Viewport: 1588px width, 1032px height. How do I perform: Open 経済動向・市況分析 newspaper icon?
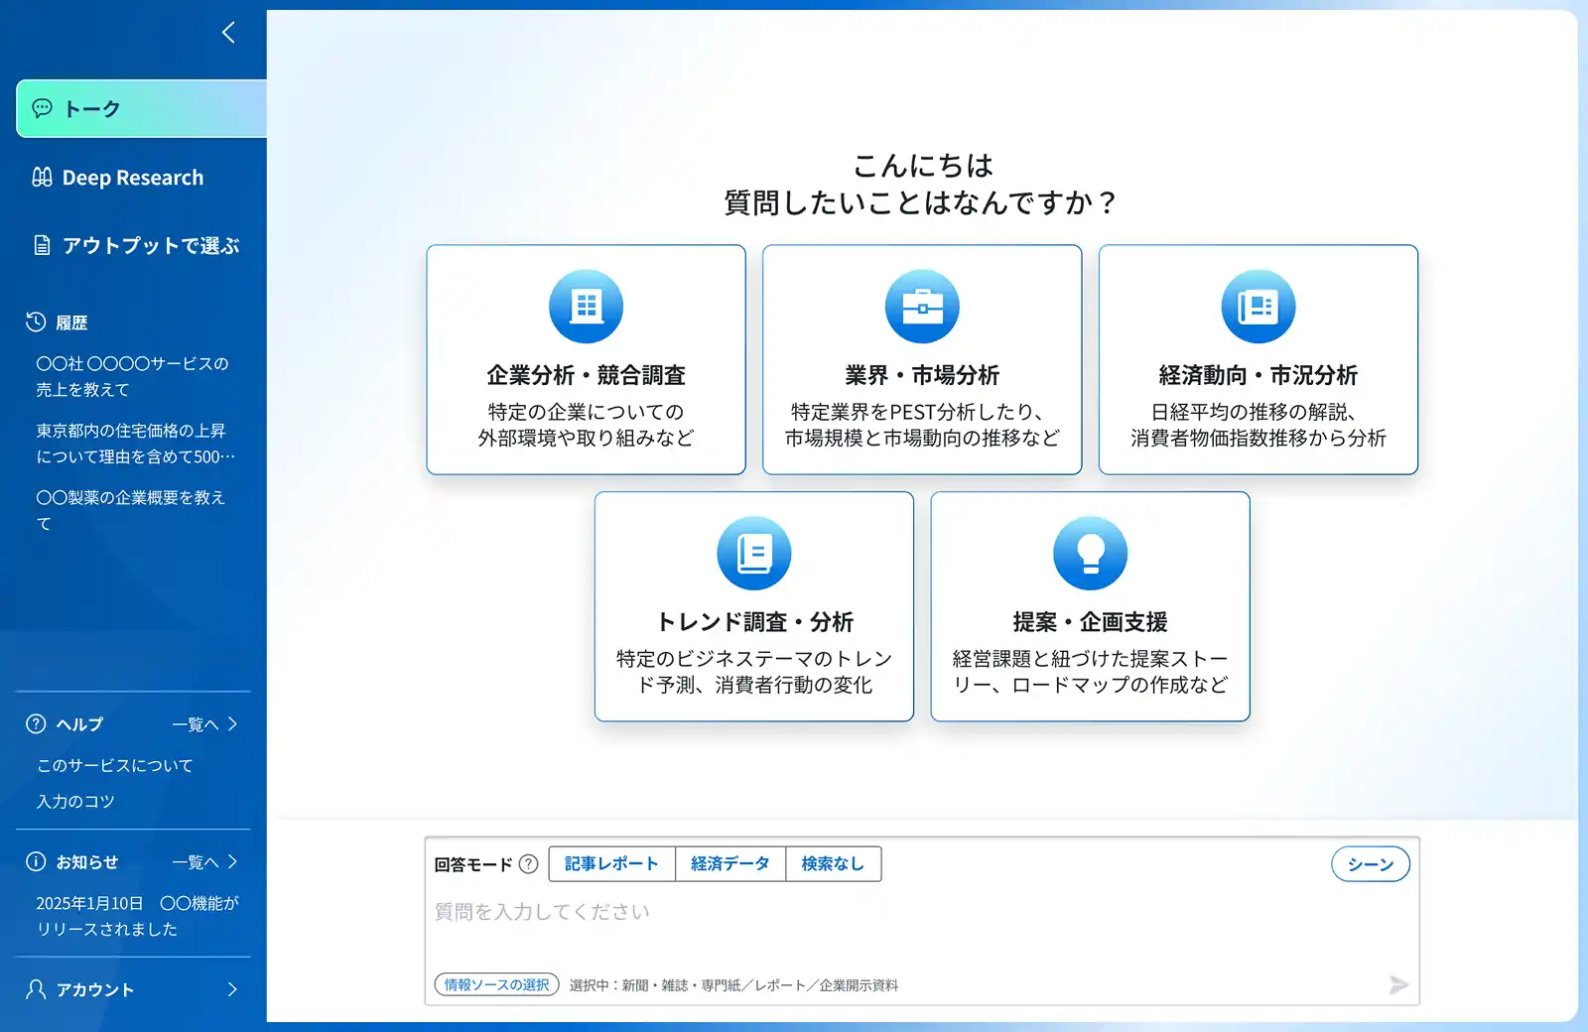[1257, 306]
